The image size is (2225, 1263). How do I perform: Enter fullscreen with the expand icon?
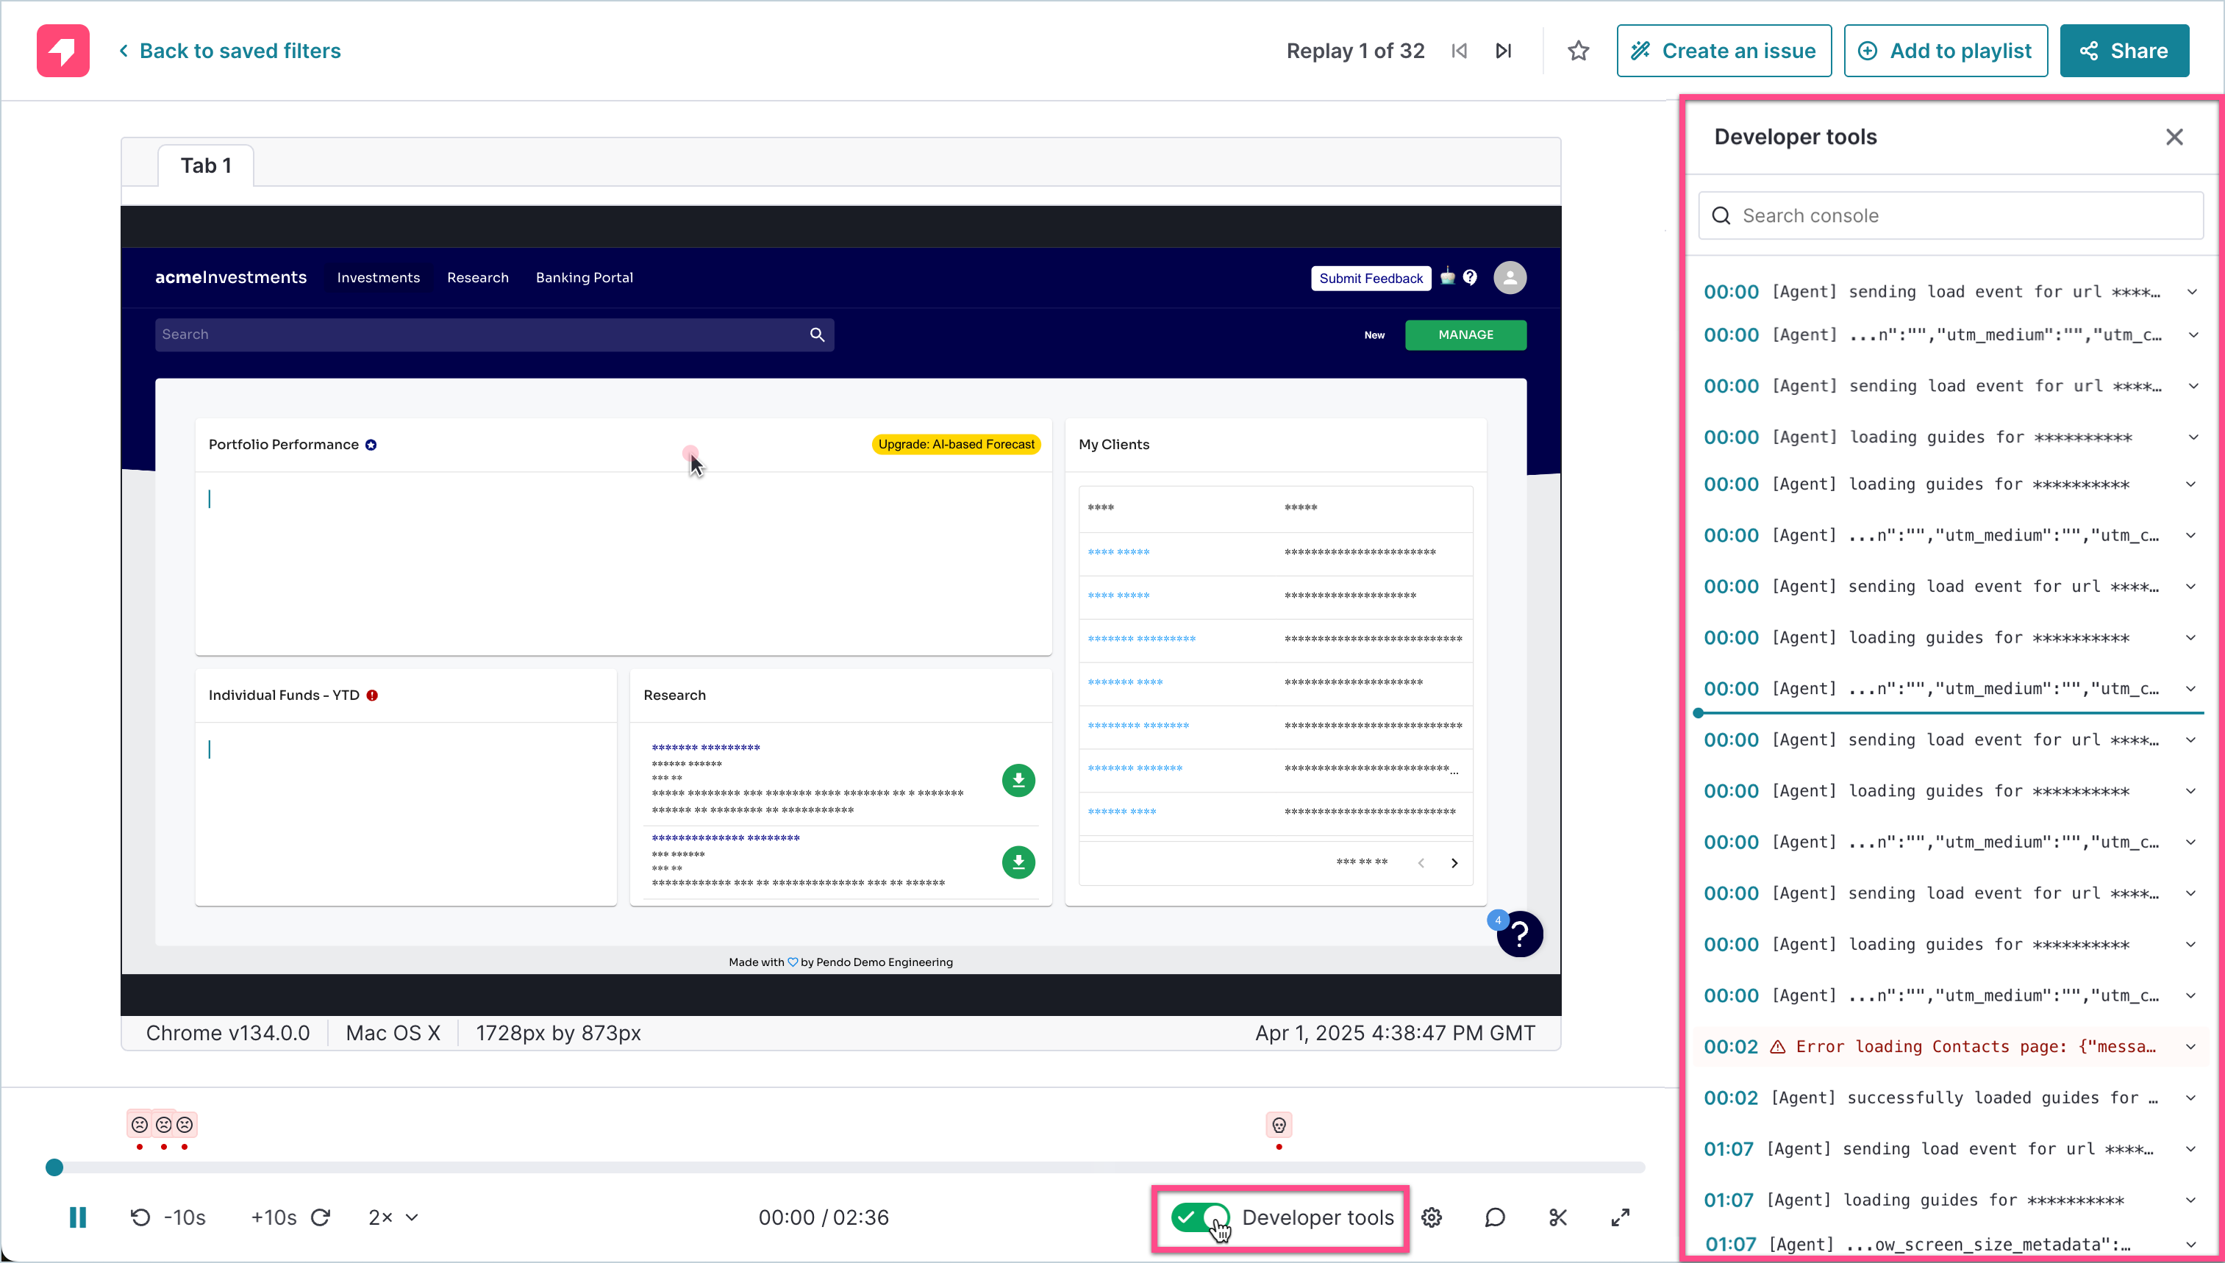(1621, 1218)
